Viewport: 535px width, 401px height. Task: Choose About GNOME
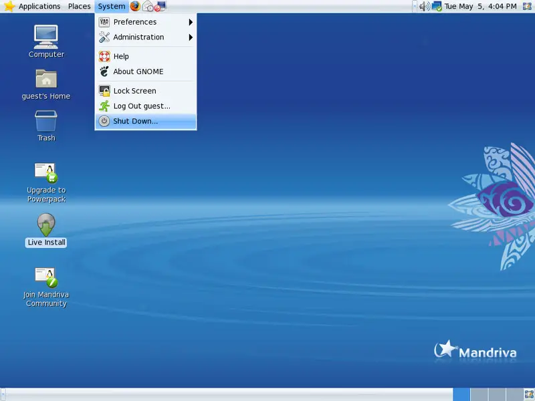tap(146, 72)
